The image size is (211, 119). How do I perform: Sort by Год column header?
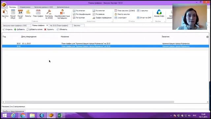coord(4,37)
